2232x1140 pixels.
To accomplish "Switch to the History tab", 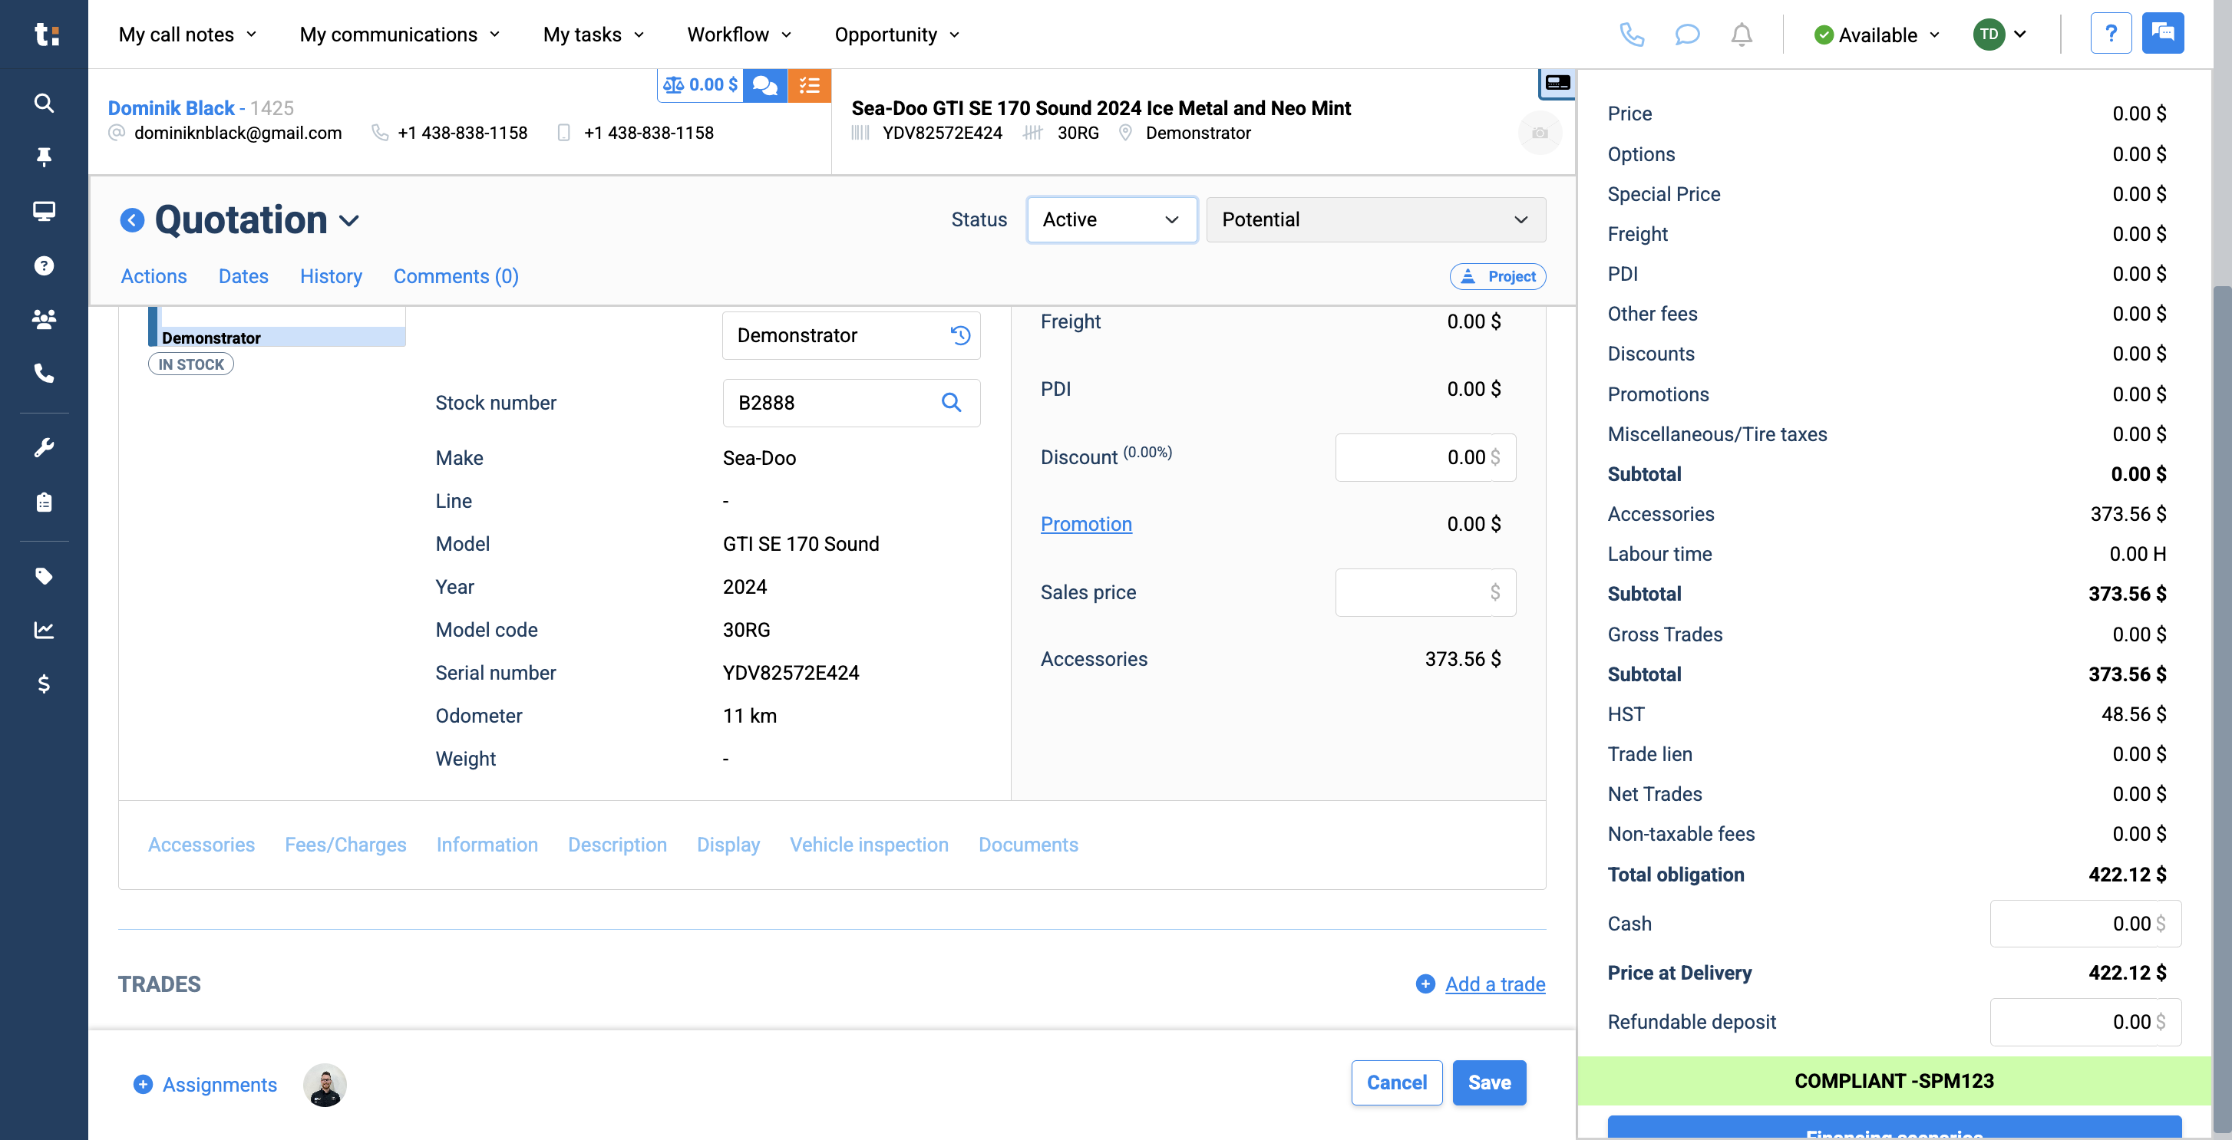I will pyautogui.click(x=331, y=275).
